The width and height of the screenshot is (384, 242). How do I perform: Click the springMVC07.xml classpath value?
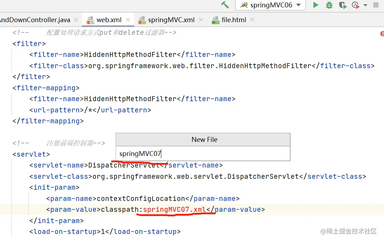pos(174,210)
